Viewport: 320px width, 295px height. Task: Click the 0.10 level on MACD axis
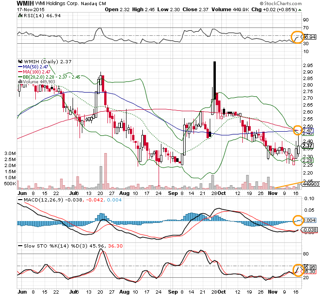[x=309, y=199]
